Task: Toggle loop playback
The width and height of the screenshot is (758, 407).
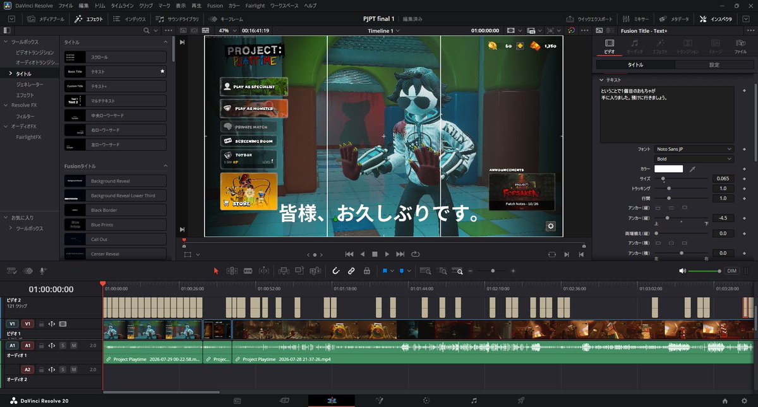Action: [415, 254]
